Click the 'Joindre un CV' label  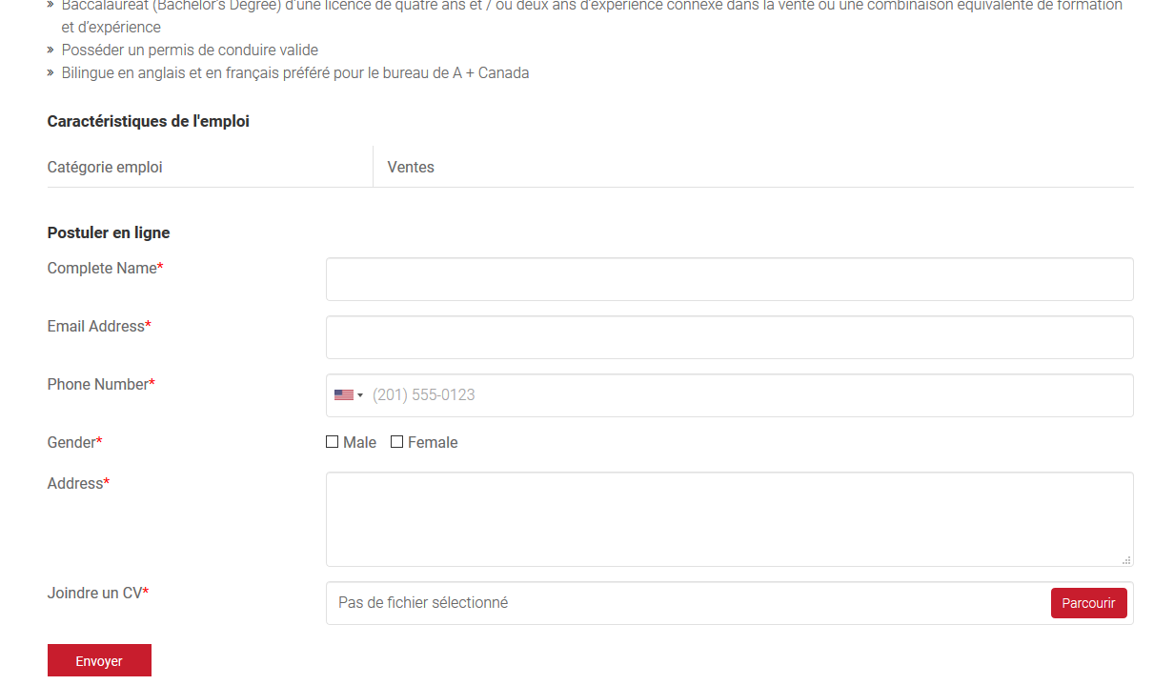click(x=94, y=594)
